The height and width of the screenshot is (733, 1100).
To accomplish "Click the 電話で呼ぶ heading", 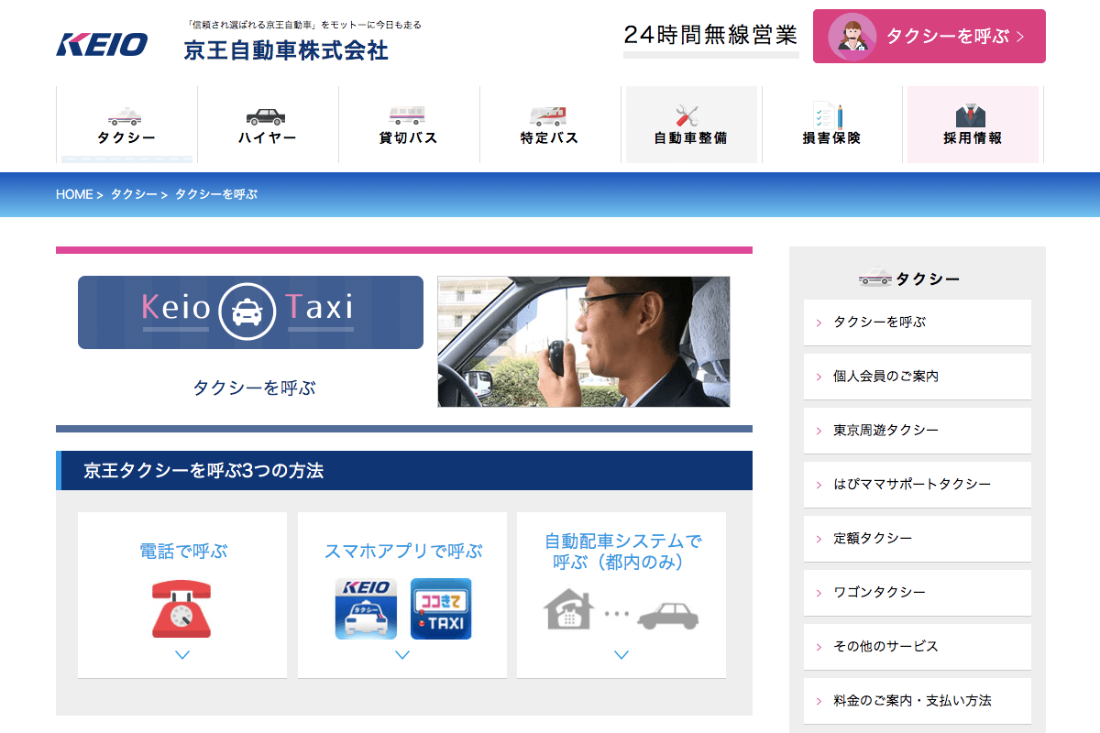I will [182, 552].
